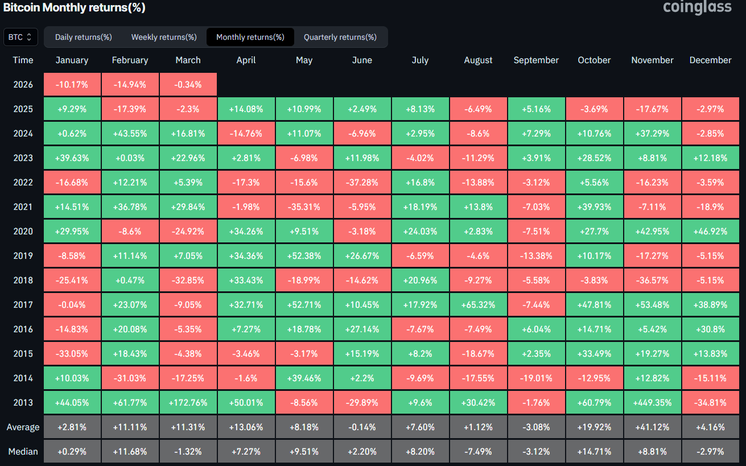Select the Quarterly returns(%) tab
The height and width of the screenshot is (466, 746).
pyautogui.click(x=341, y=36)
